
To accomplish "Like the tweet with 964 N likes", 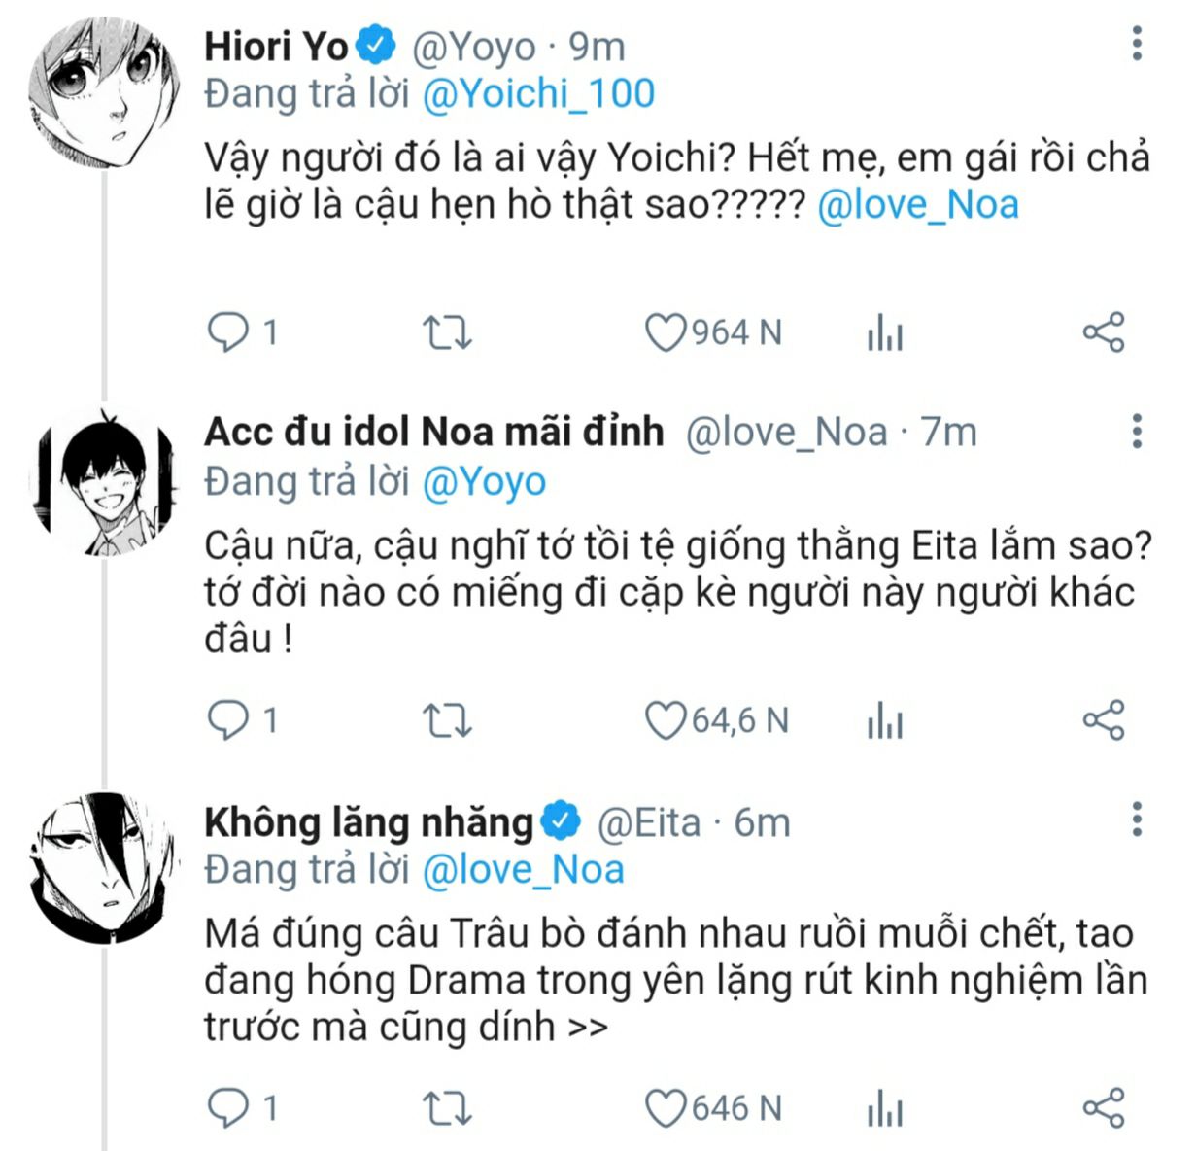I will click(x=666, y=332).
